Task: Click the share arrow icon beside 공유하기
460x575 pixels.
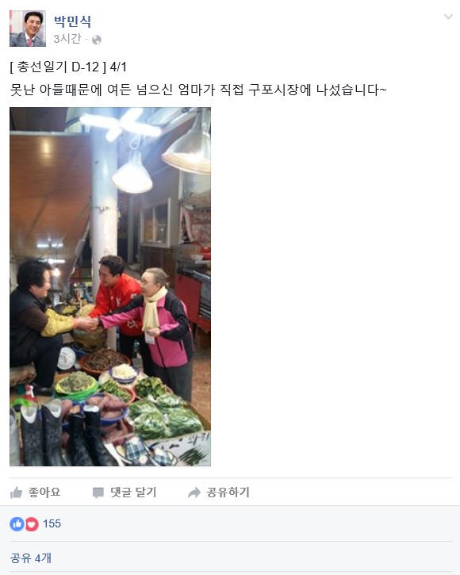Action: 194,493
